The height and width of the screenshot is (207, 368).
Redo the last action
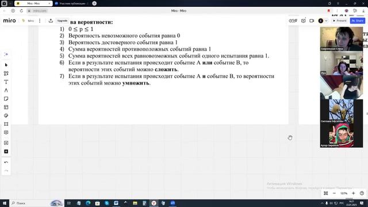tap(6, 171)
